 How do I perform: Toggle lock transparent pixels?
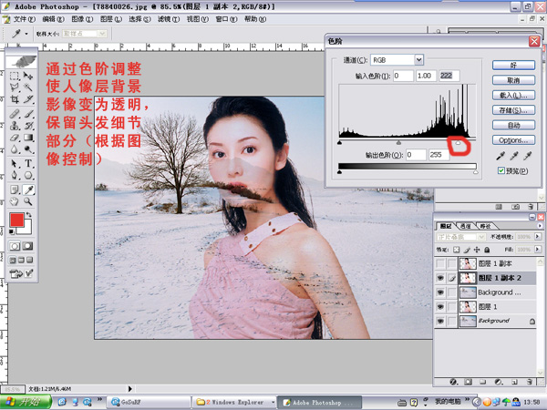click(457, 250)
